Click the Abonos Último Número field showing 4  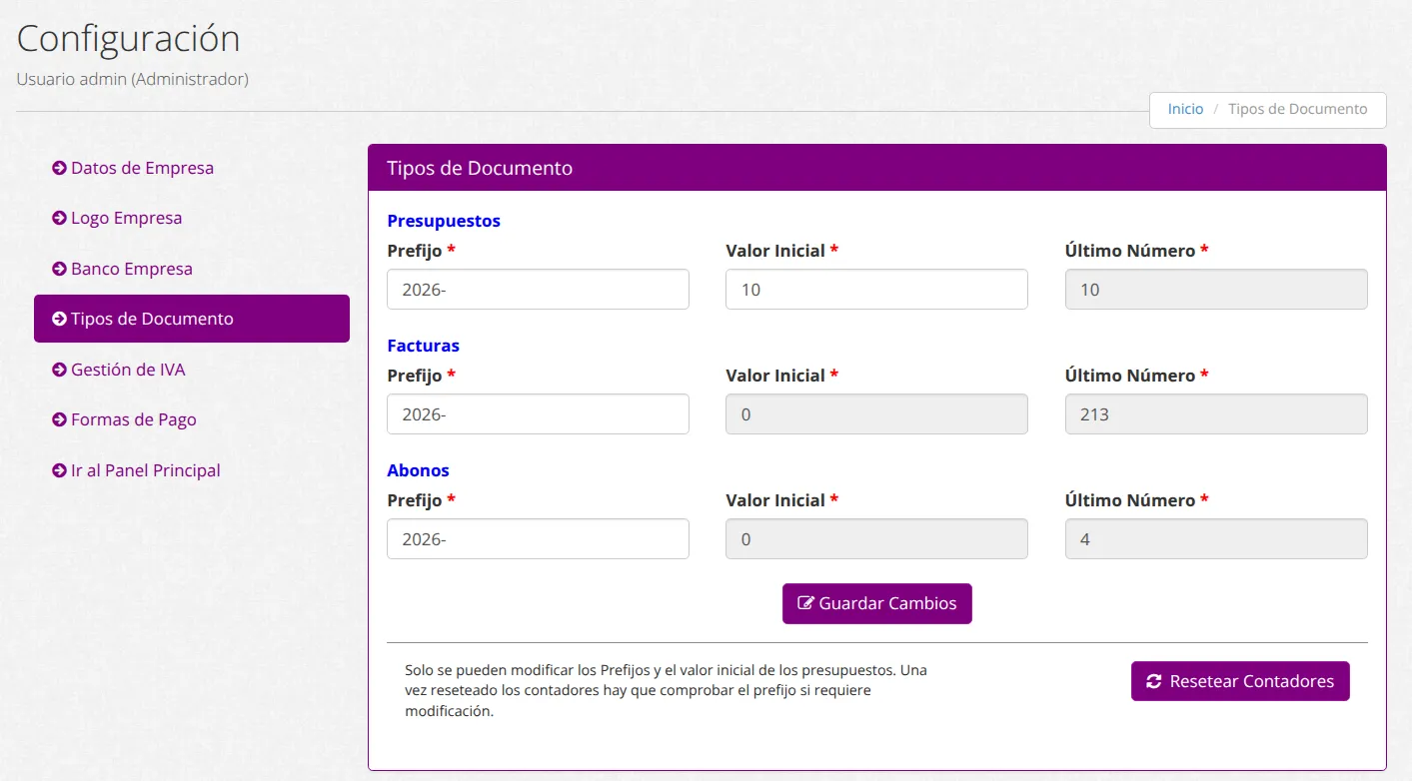point(1216,538)
